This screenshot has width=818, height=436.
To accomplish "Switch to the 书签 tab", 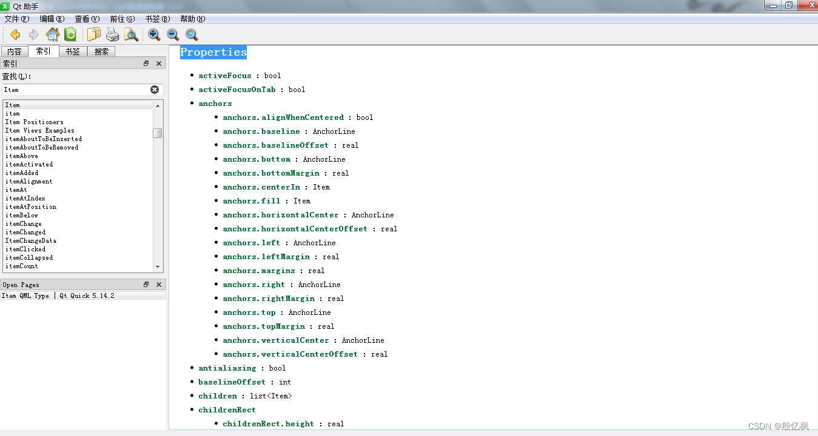I will click(72, 51).
